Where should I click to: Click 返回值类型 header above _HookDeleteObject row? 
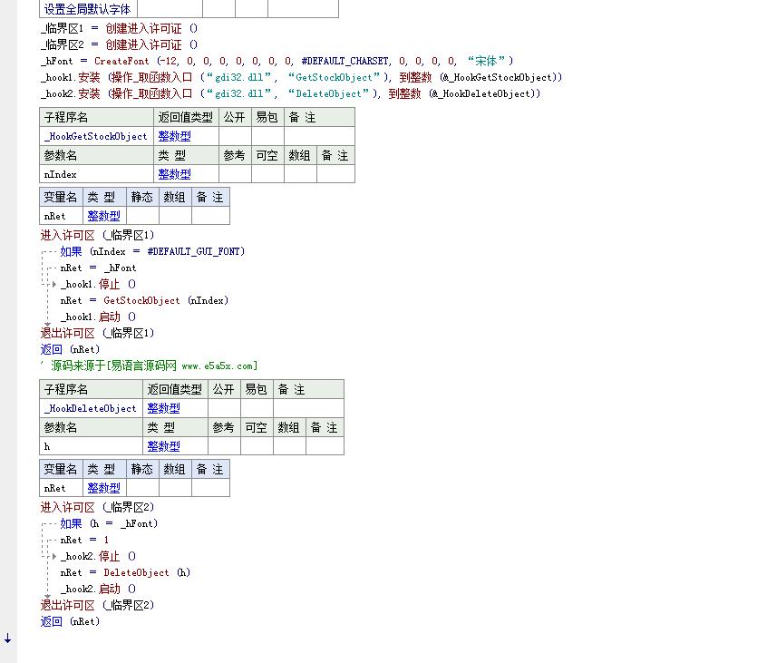pyautogui.click(x=175, y=389)
